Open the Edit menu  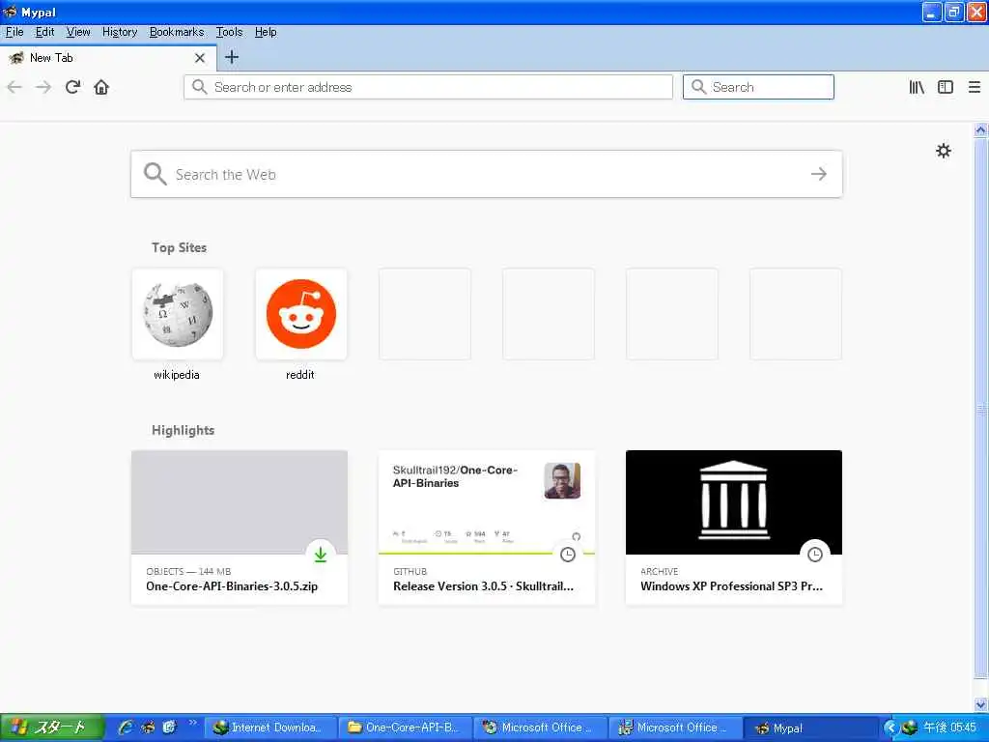[x=44, y=32]
